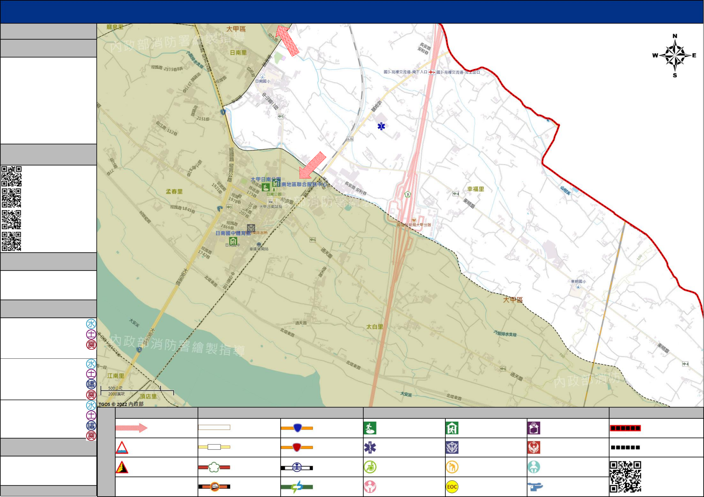Click the 日南里 village label

coord(238,53)
